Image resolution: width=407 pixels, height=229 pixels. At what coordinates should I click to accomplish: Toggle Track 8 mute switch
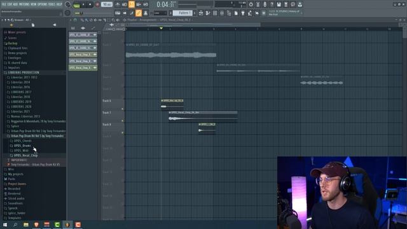point(123,133)
